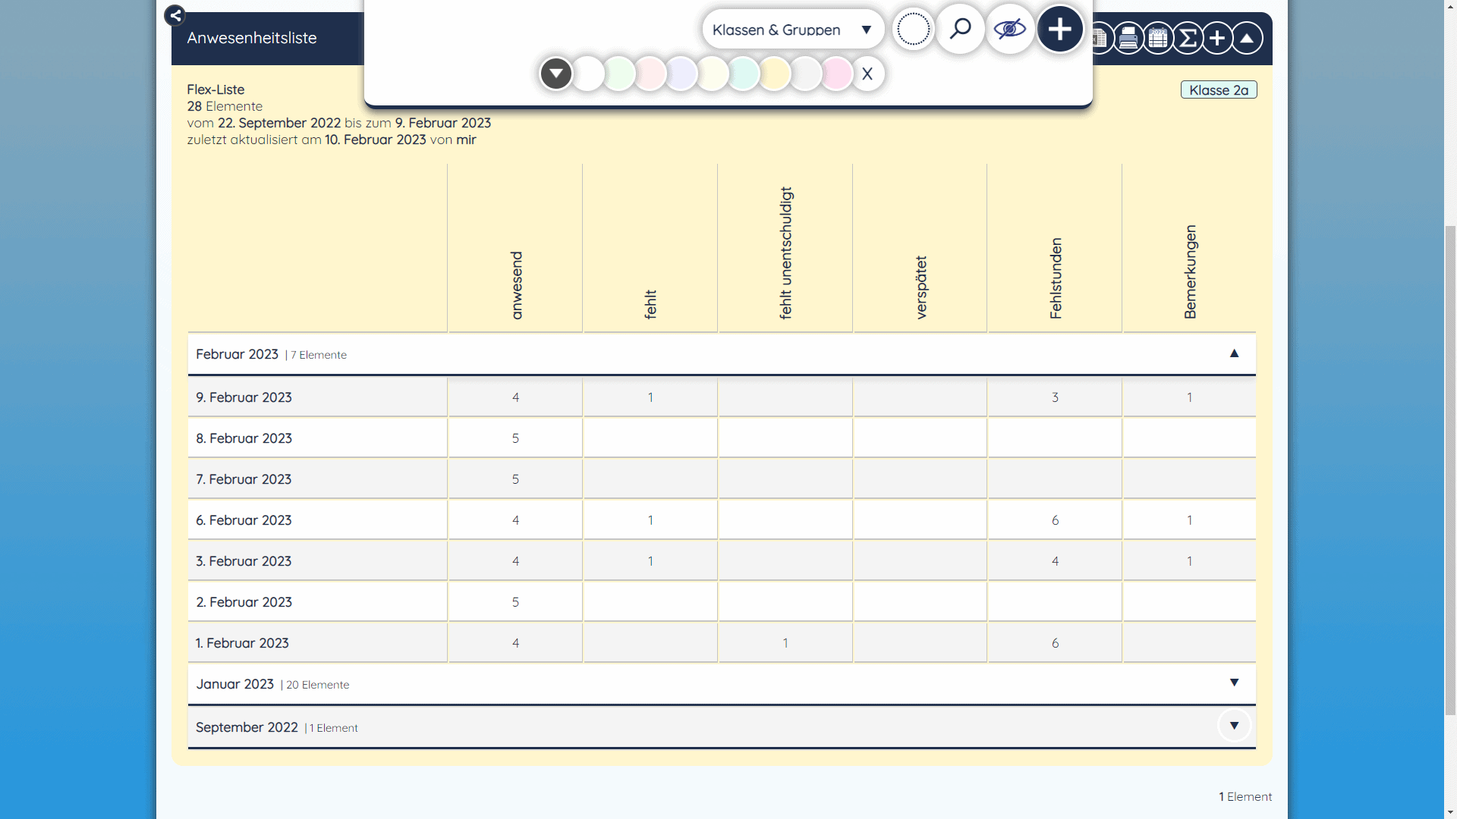The height and width of the screenshot is (819, 1457).
Task: Click the large dark plus button
Action: coord(1060,30)
